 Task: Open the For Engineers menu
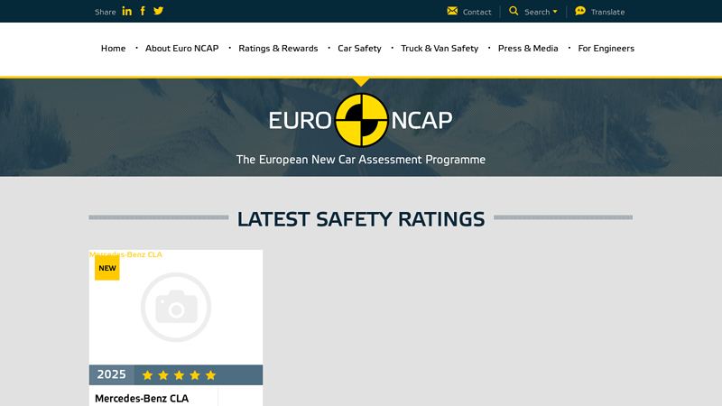pyautogui.click(x=606, y=49)
